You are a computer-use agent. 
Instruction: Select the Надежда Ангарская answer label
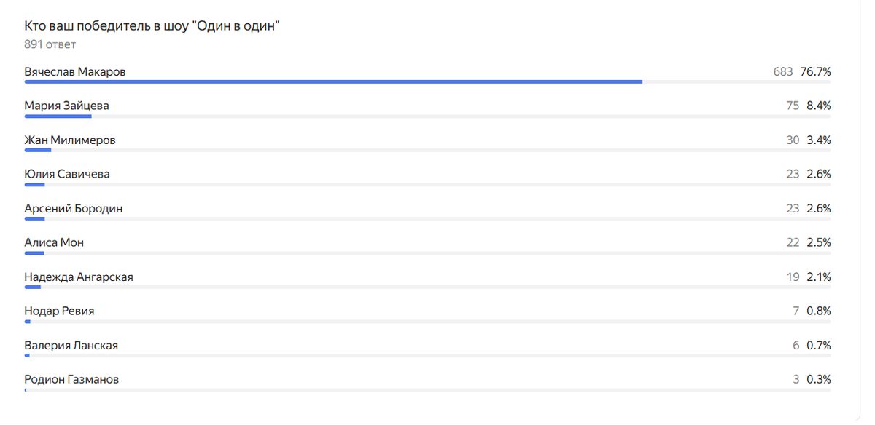pyautogui.click(x=79, y=277)
